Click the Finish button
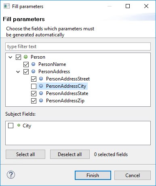The image size is (156, 186). click(93, 175)
